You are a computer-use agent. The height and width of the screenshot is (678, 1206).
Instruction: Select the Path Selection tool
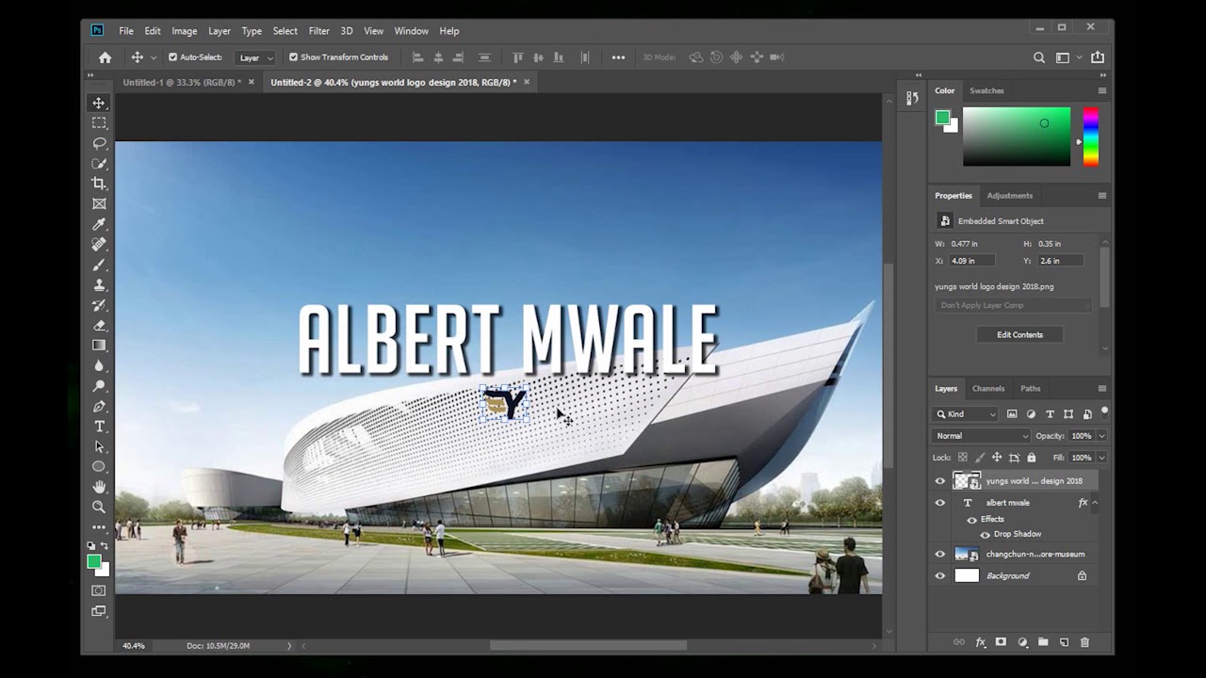[x=99, y=446]
